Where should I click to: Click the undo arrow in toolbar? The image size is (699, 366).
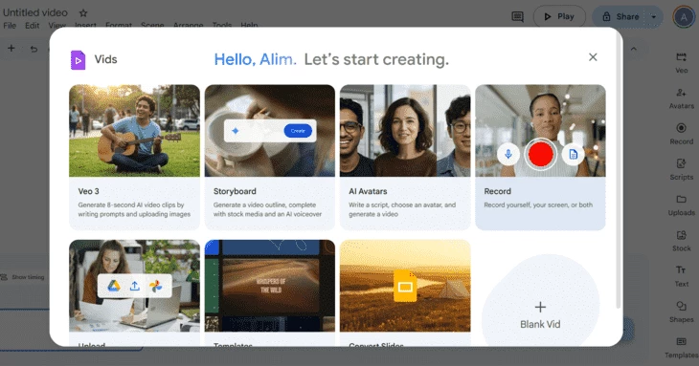click(x=34, y=49)
